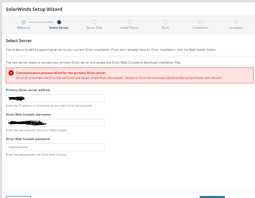Click the SolarWinds Setup Wizard title
The width and height of the screenshot is (255, 198).
tap(34, 9)
